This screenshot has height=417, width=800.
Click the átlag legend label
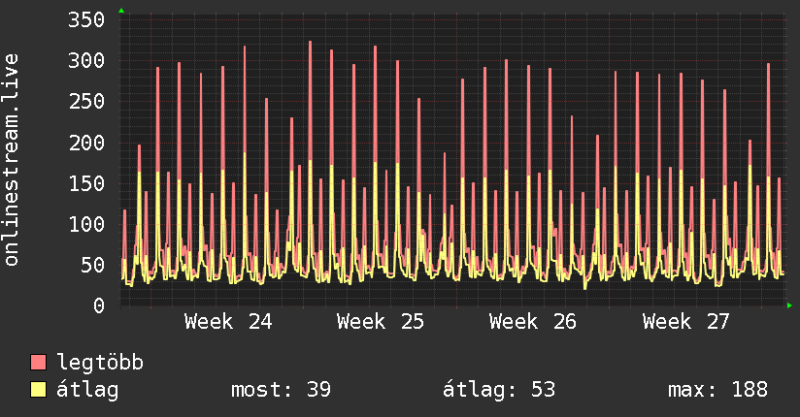point(87,390)
